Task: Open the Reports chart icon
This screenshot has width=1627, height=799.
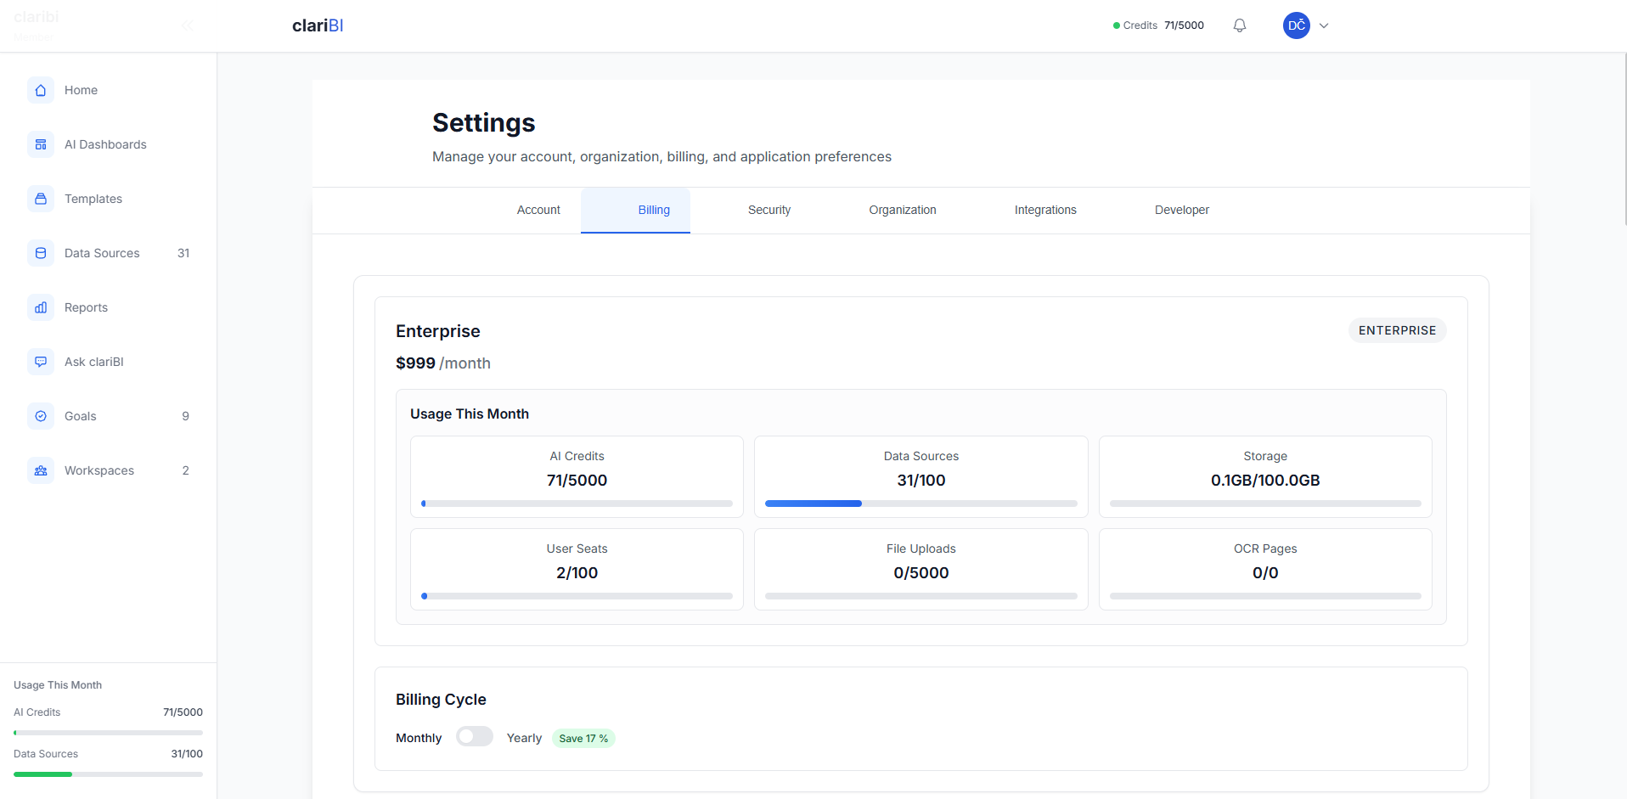Action: click(41, 307)
